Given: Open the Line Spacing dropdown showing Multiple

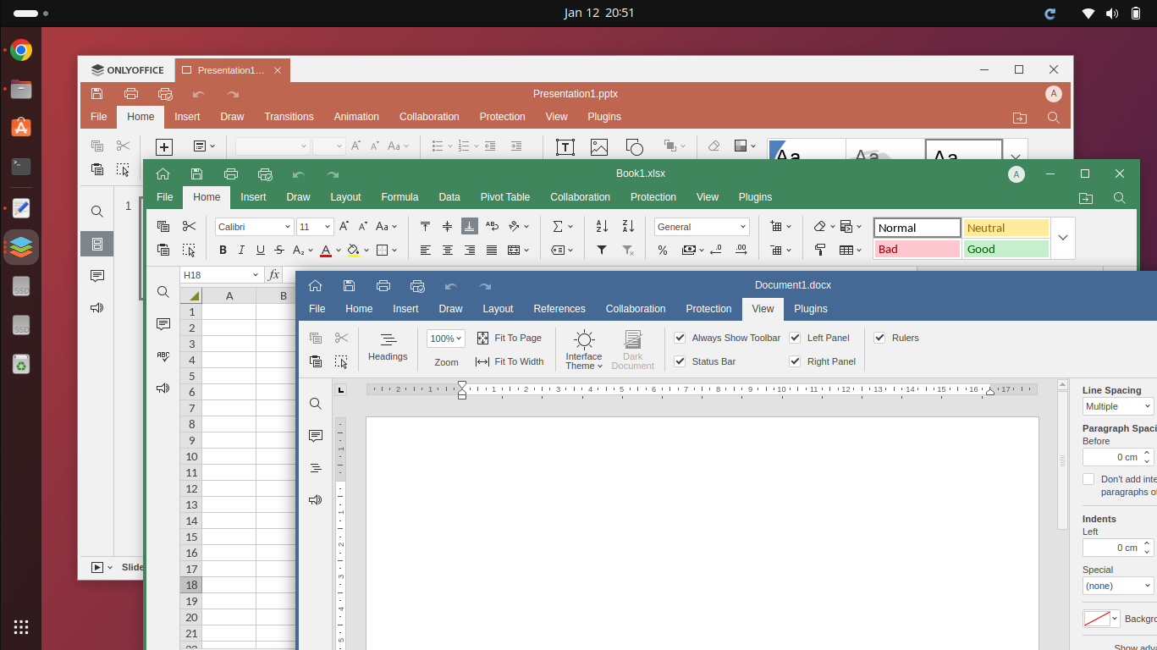Looking at the screenshot, I should pyautogui.click(x=1117, y=406).
